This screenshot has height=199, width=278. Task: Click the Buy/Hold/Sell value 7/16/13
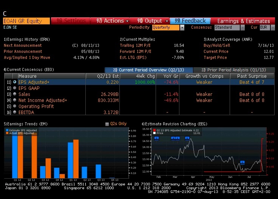point(266,45)
